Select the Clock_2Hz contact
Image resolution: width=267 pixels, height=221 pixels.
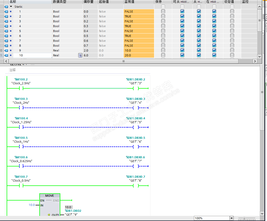(21, 108)
